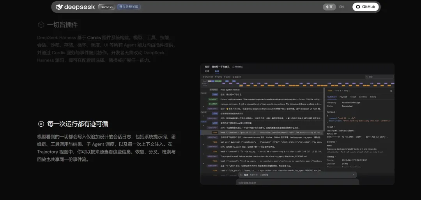Close the tool detail panel
Screen dimensions: 421x200
(391, 91)
